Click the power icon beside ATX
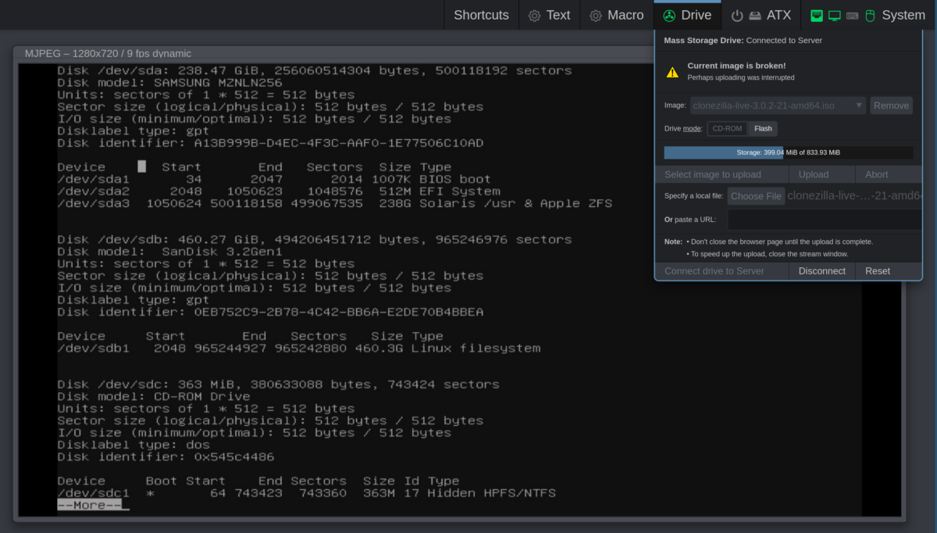Image resolution: width=937 pixels, height=533 pixels. pyautogui.click(x=739, y=15)
